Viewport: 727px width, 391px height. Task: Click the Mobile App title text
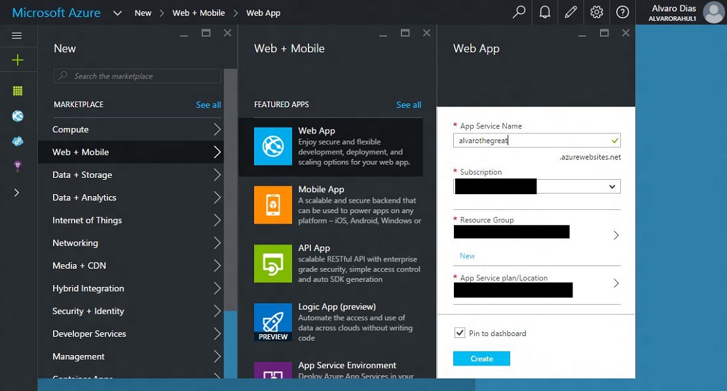click(321, 189)
